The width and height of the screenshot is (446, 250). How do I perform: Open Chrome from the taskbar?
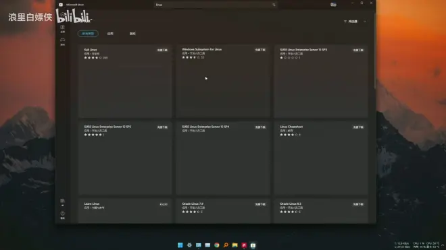pyautogui.click(x=217, y=245)
